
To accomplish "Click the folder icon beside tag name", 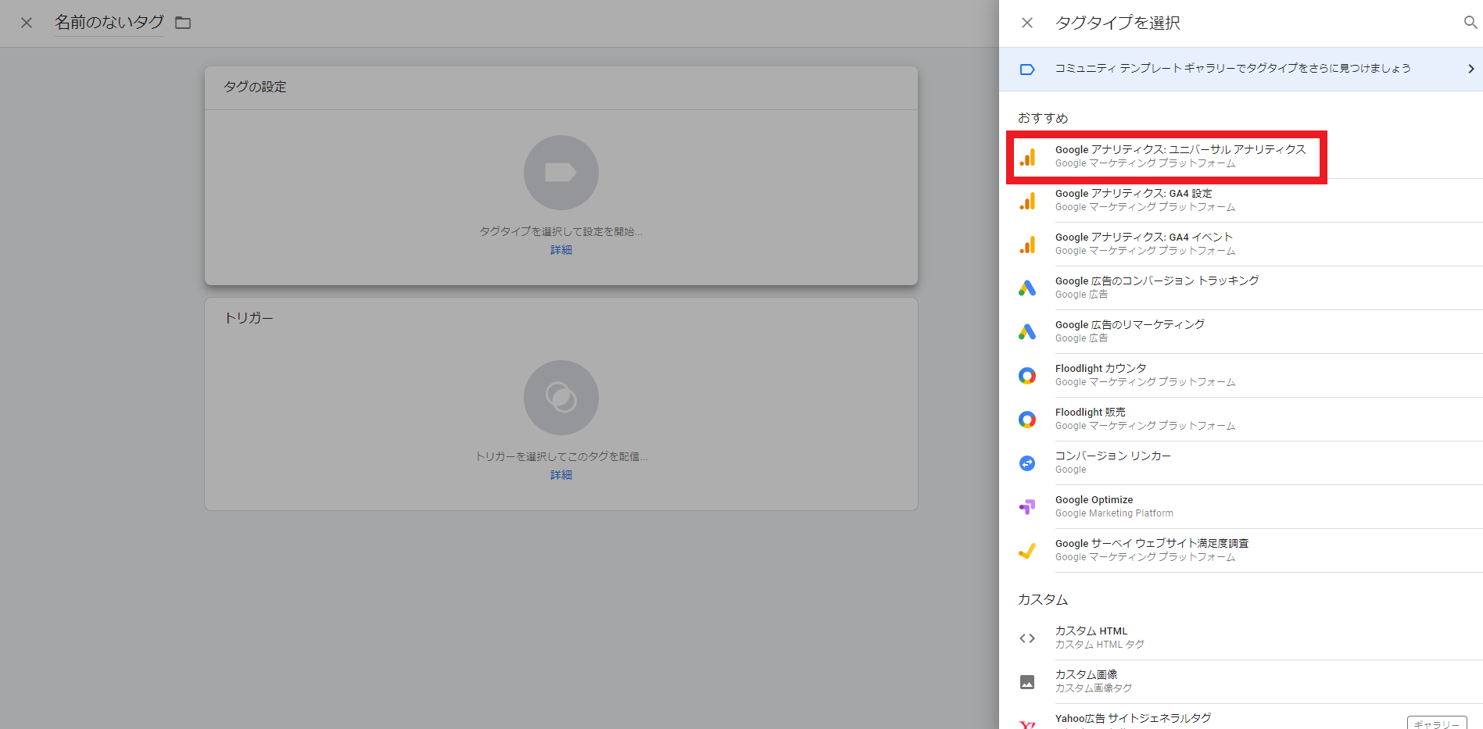I will [x=183, y=23].
